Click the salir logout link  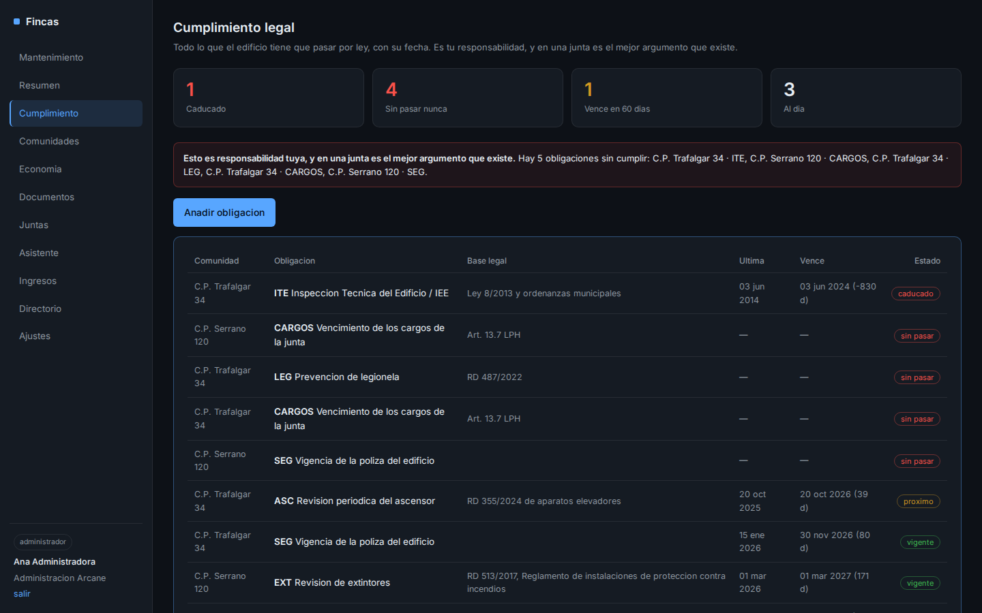pos(22,594)
